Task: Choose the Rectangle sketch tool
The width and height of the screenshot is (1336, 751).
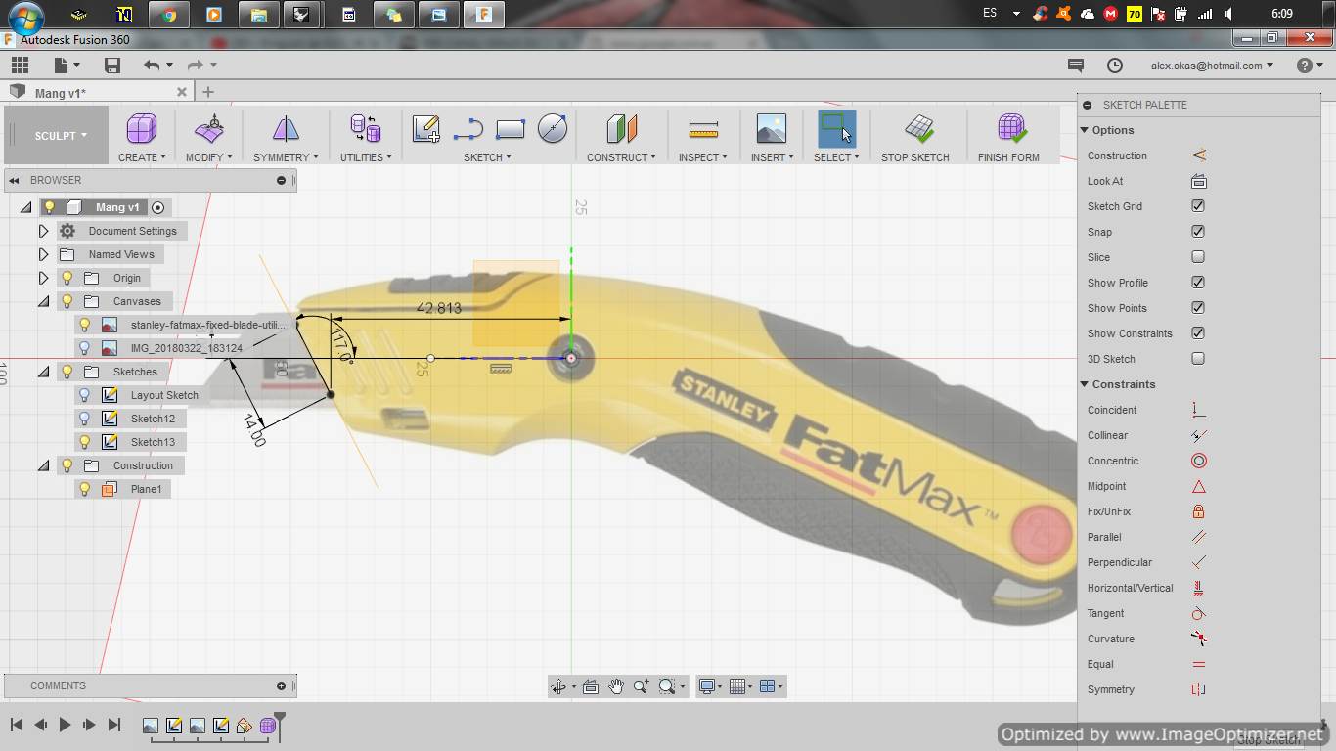Action: (x=511, y=129)
